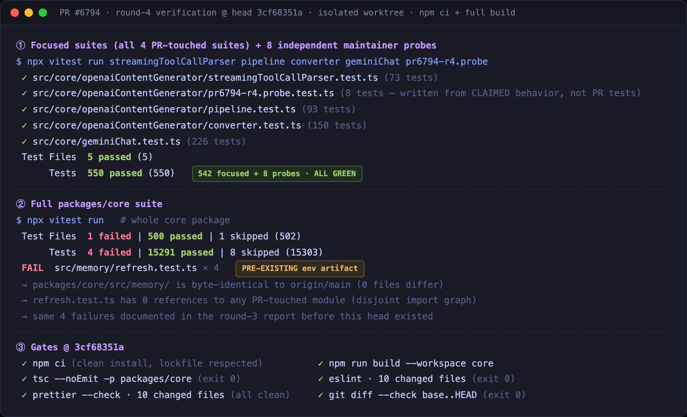Click the converter.test.ts result line
Image resolution: width=687 pixels, height=417 pixels.
[194, 125]
